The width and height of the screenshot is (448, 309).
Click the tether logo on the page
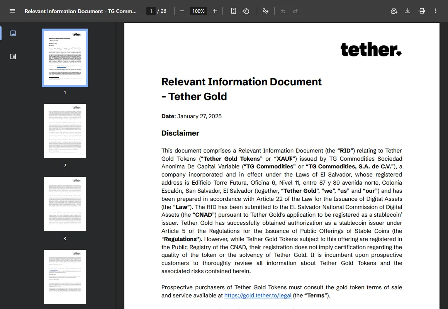[x=371, y=49]
